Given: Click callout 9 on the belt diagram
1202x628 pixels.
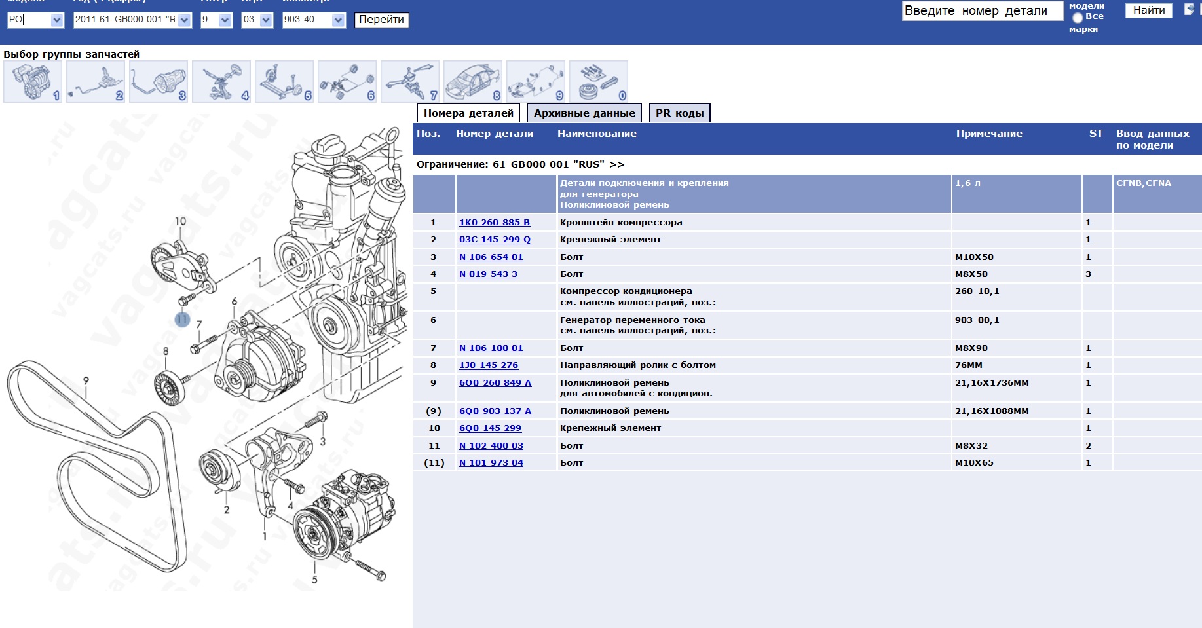Looking at the screenshot, I should click(x=86, y=380).
